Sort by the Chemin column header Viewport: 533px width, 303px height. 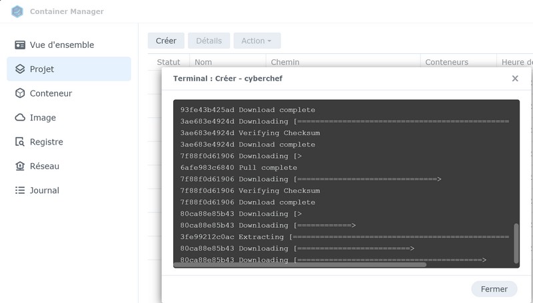coord(285,62)
